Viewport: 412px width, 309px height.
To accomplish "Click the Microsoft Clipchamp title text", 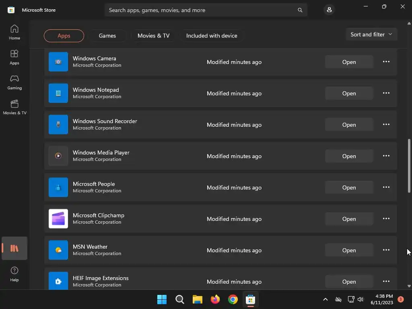I will click(99, 216).
